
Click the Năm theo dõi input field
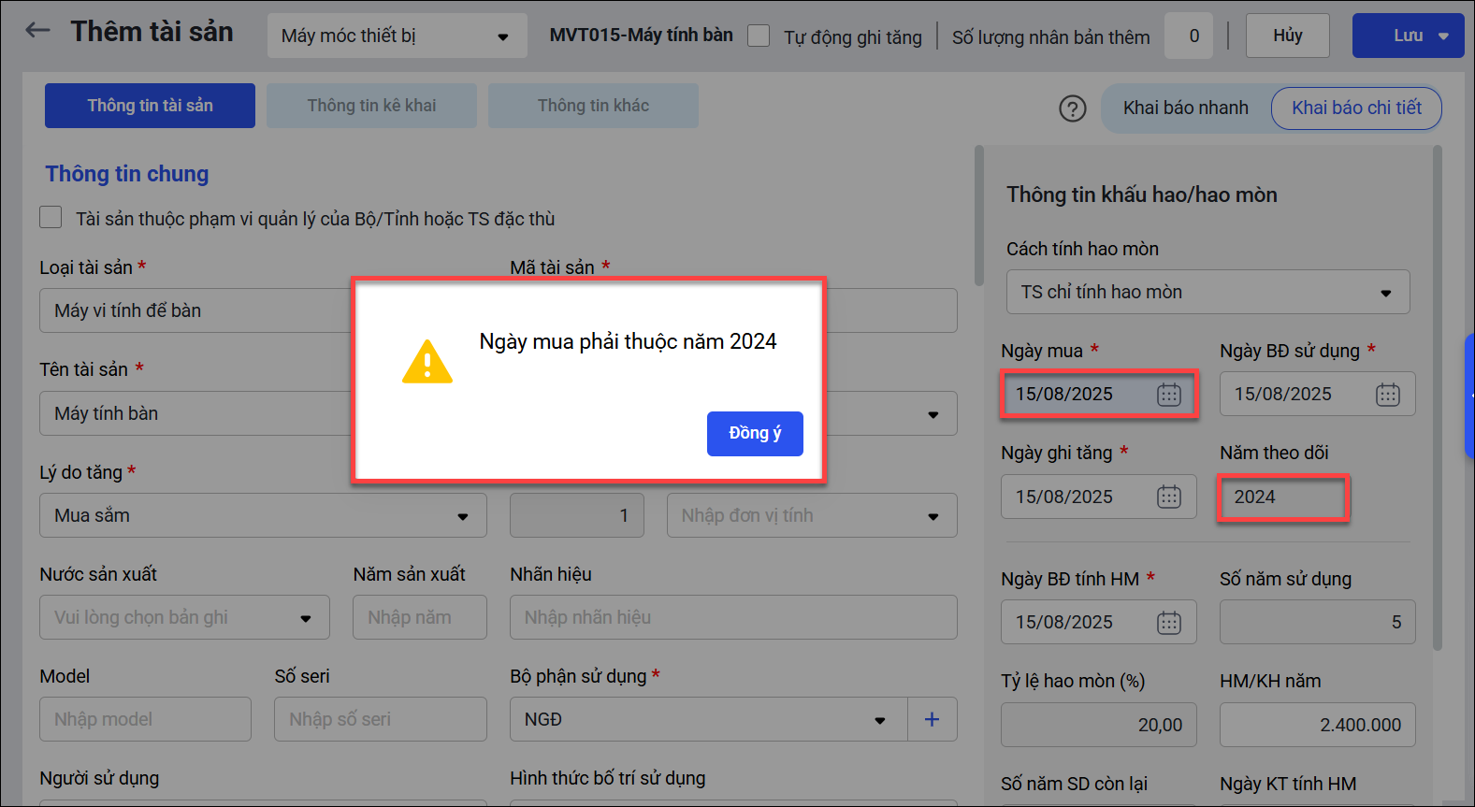[1282, 497]
